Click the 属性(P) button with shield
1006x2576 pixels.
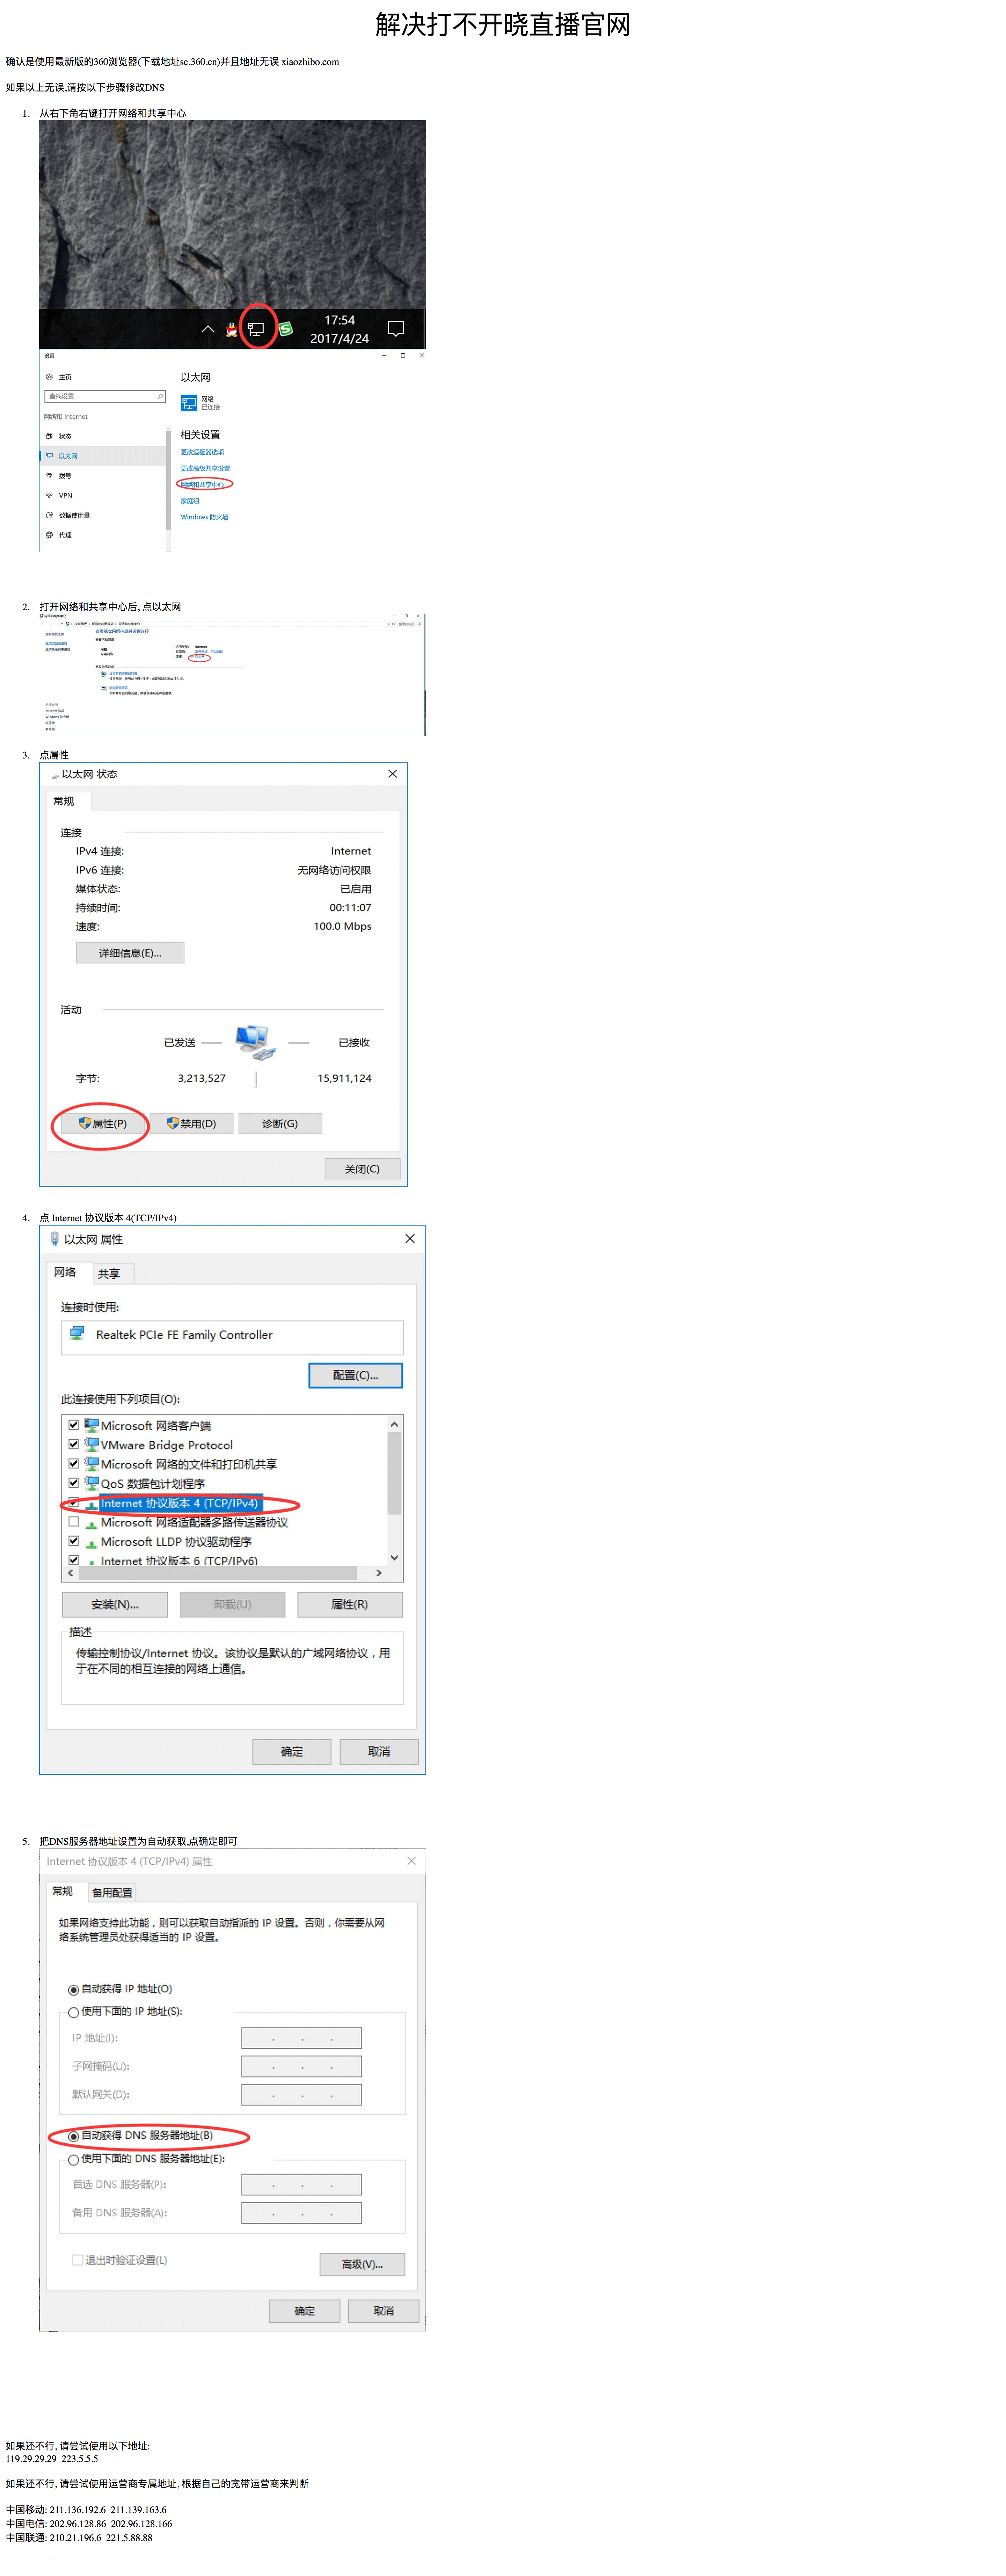pyautogui.click(x=103, y=1124)
